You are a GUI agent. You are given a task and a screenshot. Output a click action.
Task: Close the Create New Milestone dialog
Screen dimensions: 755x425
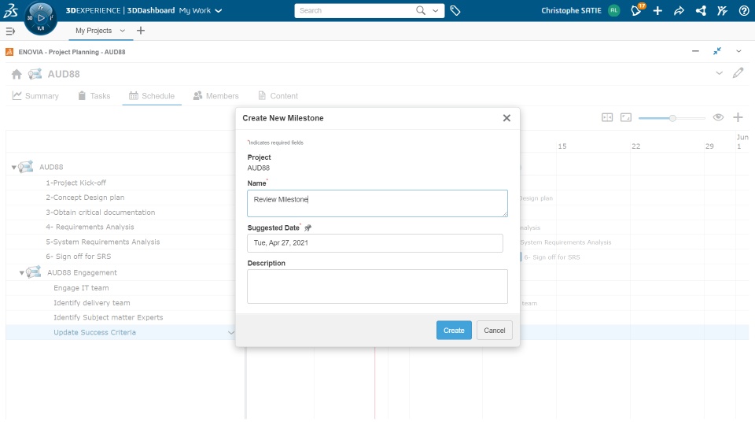[x=506, y=118]
